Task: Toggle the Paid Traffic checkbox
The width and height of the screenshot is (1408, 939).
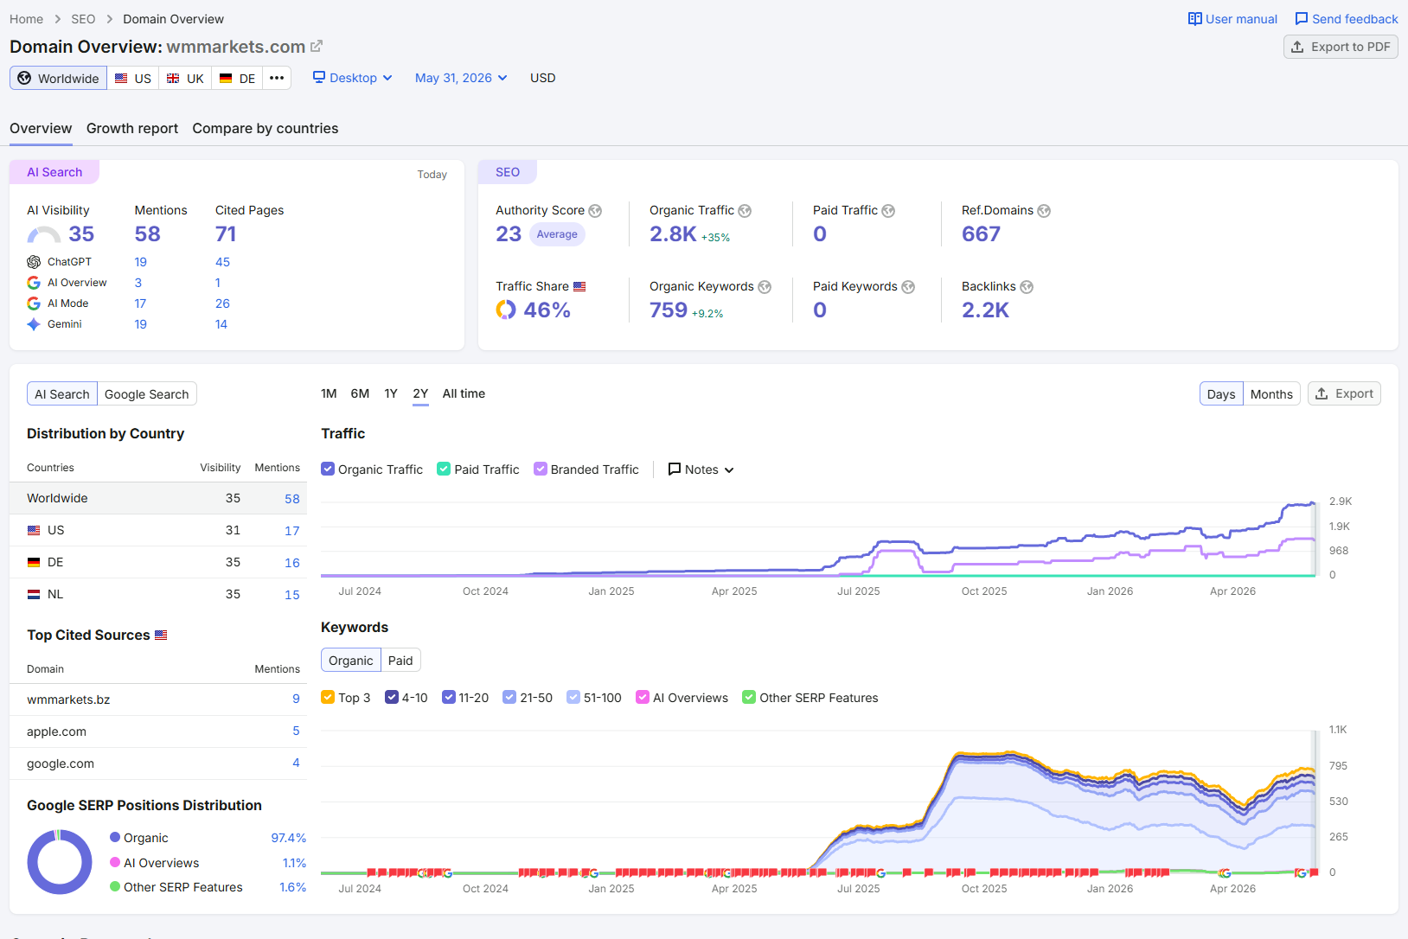Action: click(x=444, y=469)
